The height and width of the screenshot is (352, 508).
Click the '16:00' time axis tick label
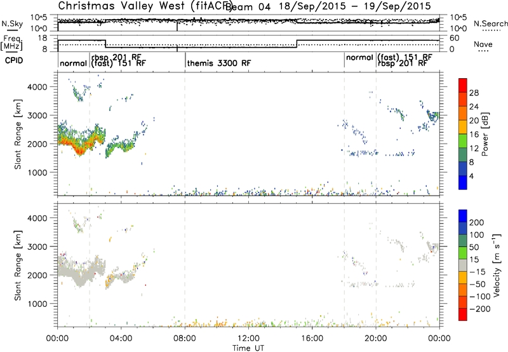pos(312,339)
